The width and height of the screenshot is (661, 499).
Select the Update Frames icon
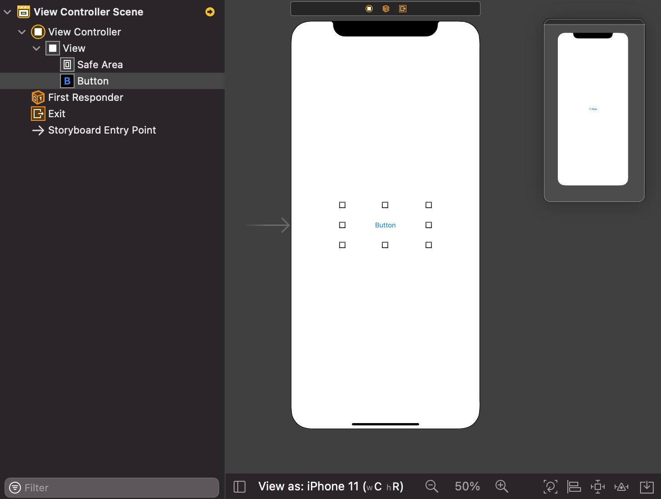click(x=550, y=486)
